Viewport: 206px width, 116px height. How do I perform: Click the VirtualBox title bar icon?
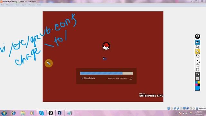pos(1,2)
